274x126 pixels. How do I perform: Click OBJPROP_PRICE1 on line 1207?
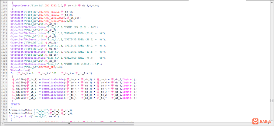point(49,12)
